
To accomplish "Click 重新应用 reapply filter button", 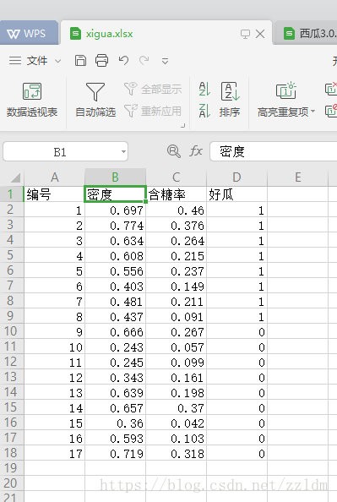I will (x=153, y=111).
